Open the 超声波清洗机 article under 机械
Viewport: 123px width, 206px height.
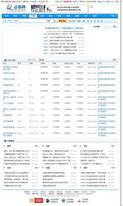tap(48, 179)
